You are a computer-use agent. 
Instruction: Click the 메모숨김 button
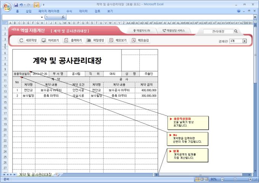[140, 40]
